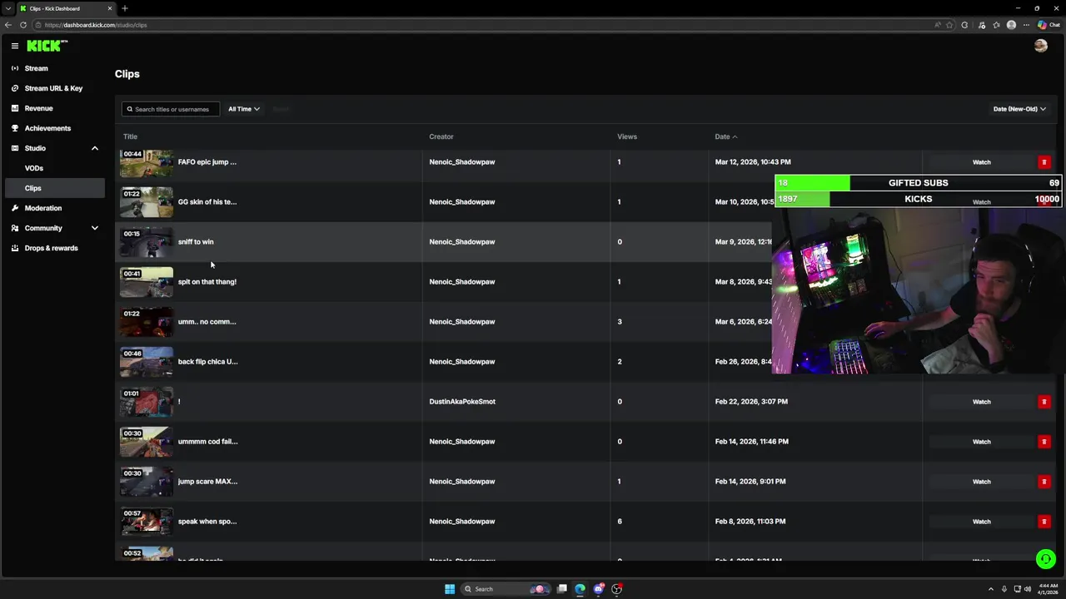Open the browser extensions icon
The height and width of the screenshot is (599, 1066).
pos(965,25)
